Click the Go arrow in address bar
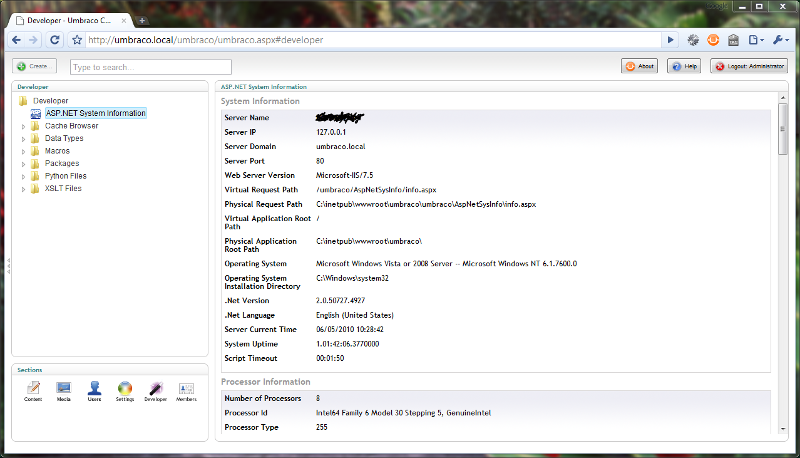This screenshot has height=458, width=800. (x=670, y=40)
